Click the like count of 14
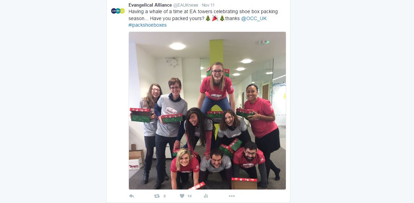 pos(189,196)
